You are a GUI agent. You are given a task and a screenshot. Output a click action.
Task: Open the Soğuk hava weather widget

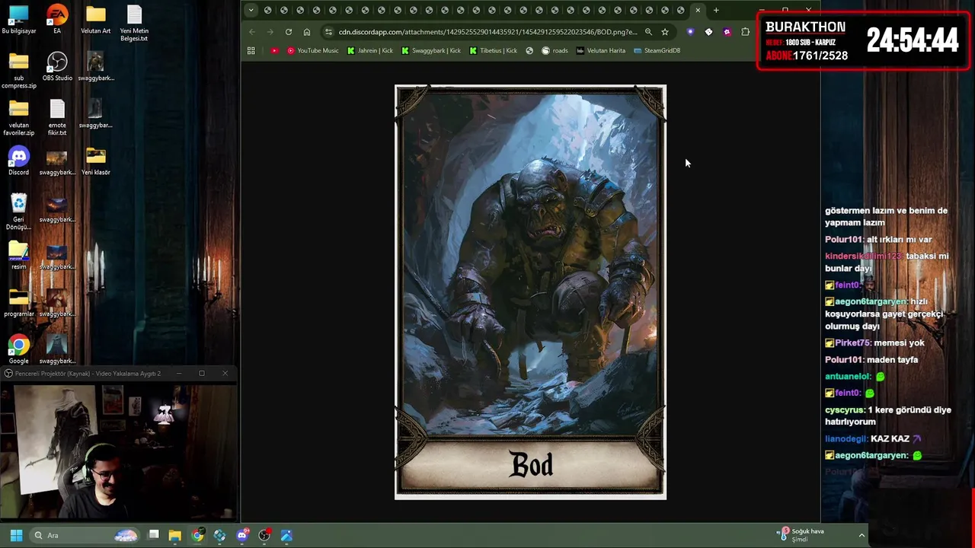pyautogui.click(x=801, y=535)
